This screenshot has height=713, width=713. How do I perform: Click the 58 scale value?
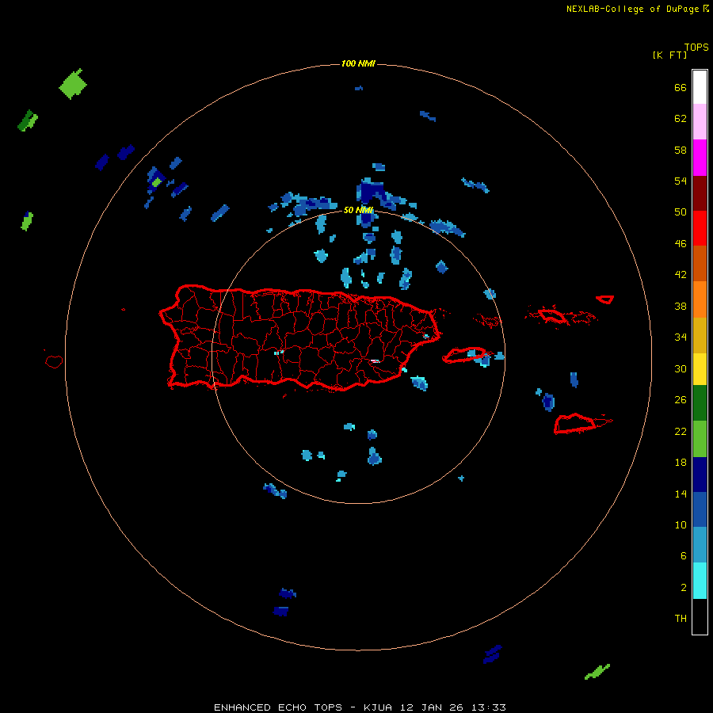[681, 150]
